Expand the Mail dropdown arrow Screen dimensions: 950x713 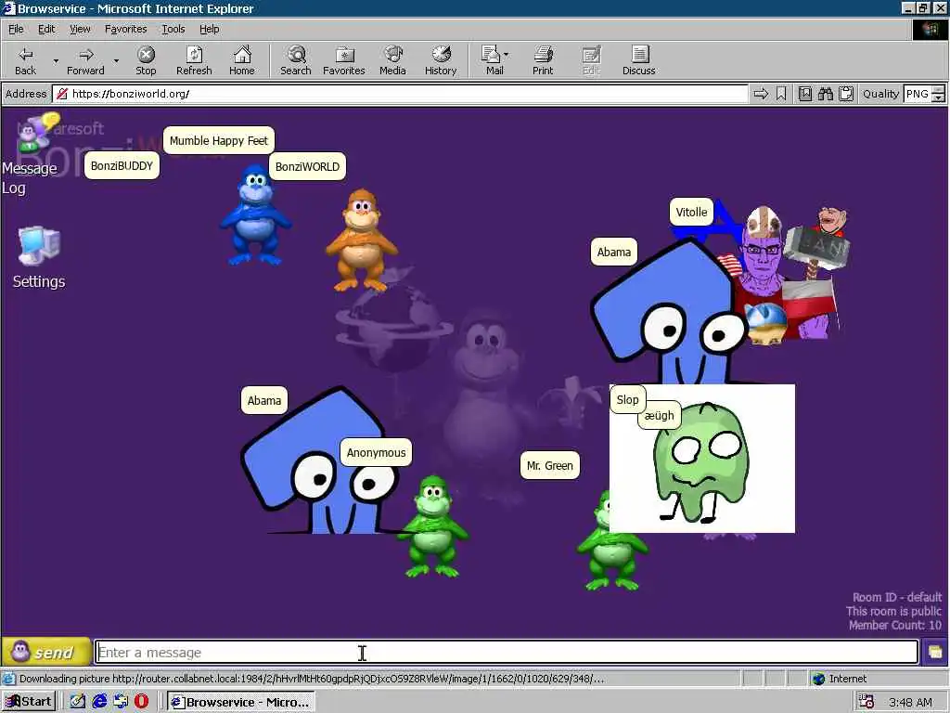[x=507, y=54]
